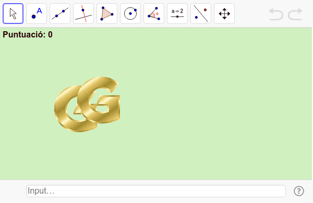Viewport: 313px width, 203px height.
Task: Redo the last undone action
Action: [x=295, y=14]
